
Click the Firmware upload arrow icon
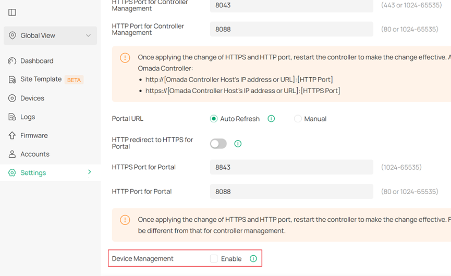point(12,135)
